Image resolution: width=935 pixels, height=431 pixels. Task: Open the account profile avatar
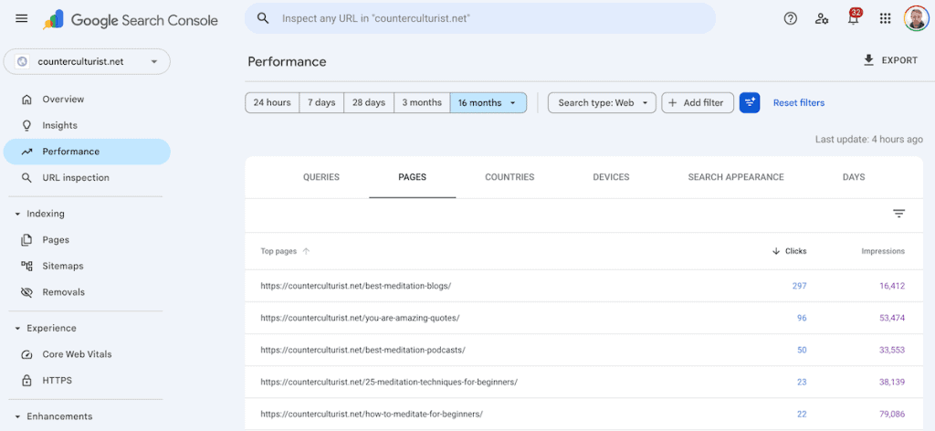(917, 18)
